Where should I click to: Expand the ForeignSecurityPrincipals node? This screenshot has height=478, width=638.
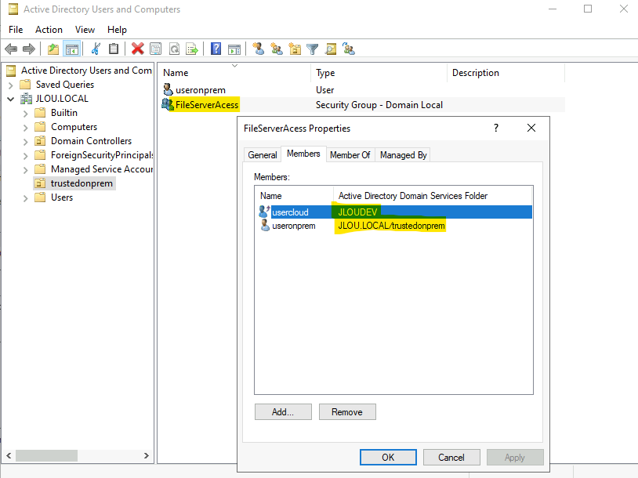click(26, 156)
